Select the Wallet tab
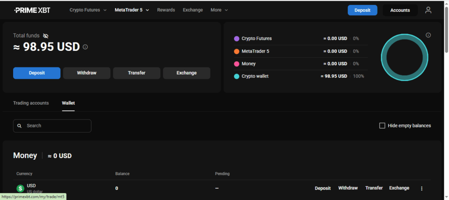Screen dimensions: 449x200 68,103
